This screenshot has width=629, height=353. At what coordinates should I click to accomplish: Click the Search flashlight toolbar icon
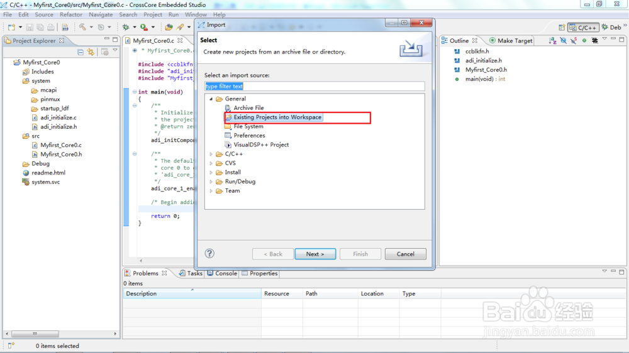(180, 27)
